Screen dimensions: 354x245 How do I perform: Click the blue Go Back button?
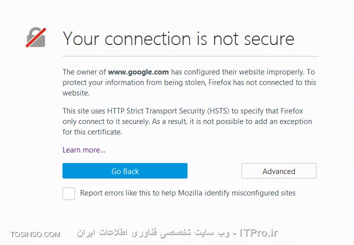(x=125, y=170)
